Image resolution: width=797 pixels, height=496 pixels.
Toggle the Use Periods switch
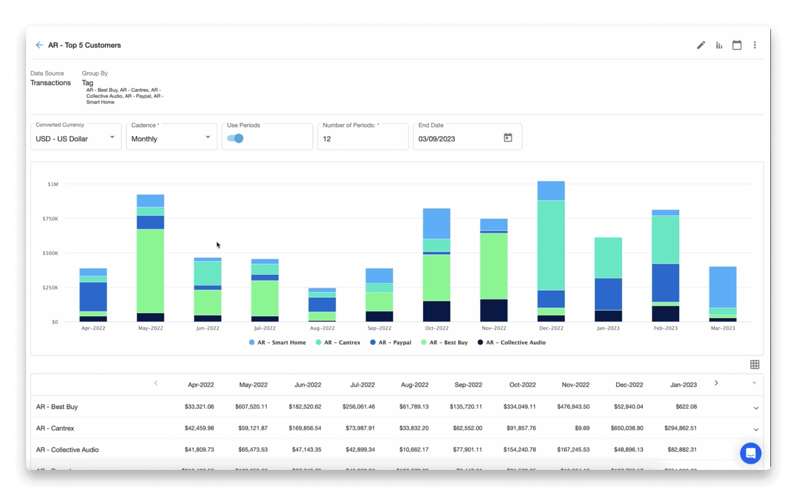pyautogui.click(x=235, y=138)
